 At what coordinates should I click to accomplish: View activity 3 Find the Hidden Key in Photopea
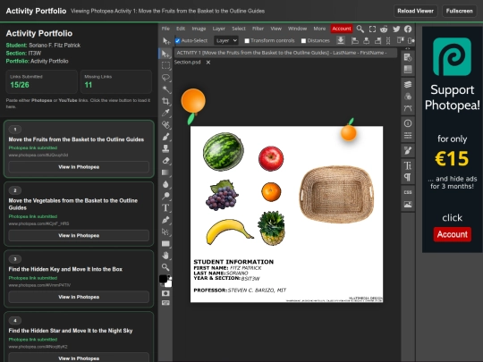point(79,297)
